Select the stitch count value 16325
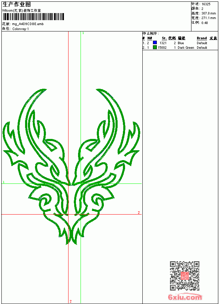The image size is (219, 304). tap(206, 4)
